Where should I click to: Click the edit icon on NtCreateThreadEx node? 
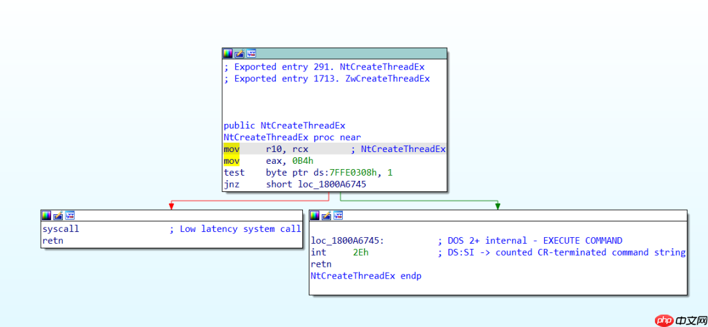[240, 54]
